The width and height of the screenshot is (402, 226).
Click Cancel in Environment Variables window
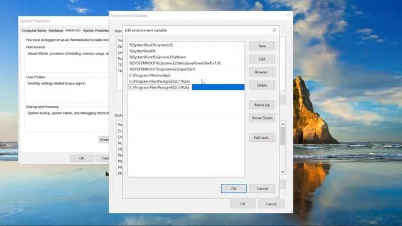click(x=271, y=204)
